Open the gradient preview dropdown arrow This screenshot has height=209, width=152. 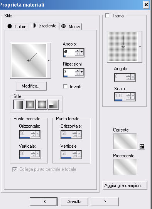[49, 61]
